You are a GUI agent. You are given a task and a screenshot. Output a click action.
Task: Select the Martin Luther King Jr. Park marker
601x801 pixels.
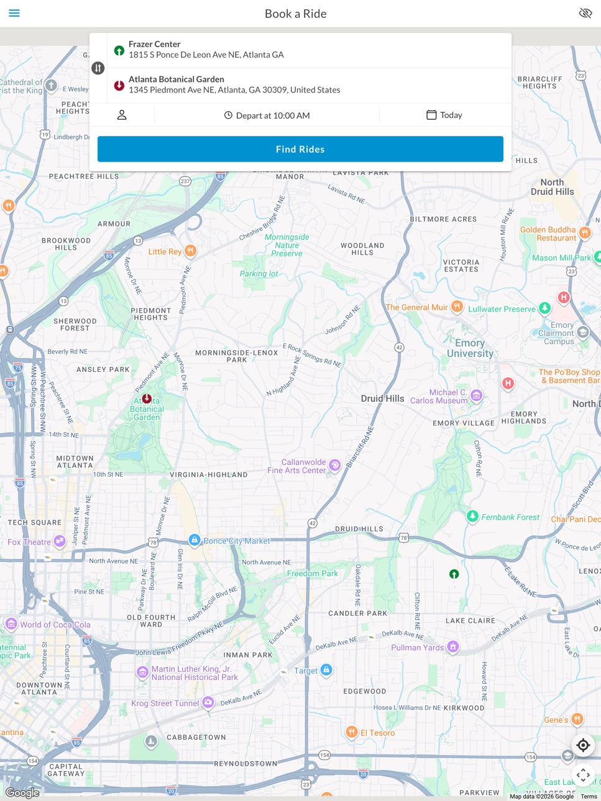pyautogui.click(x=142, y=672)
